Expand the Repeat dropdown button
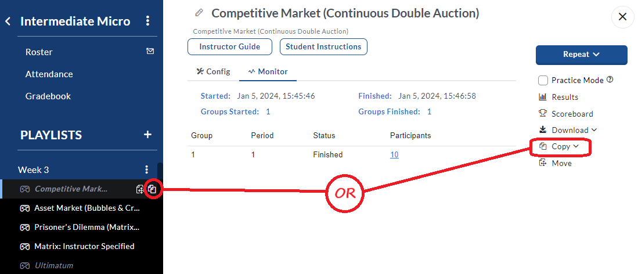 point(582,55)
